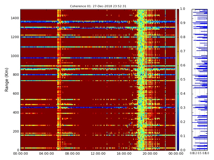Click the 0.0 label at colorbar bottom
This screenshot has width=214, height=160.
(x=183, y=150)
